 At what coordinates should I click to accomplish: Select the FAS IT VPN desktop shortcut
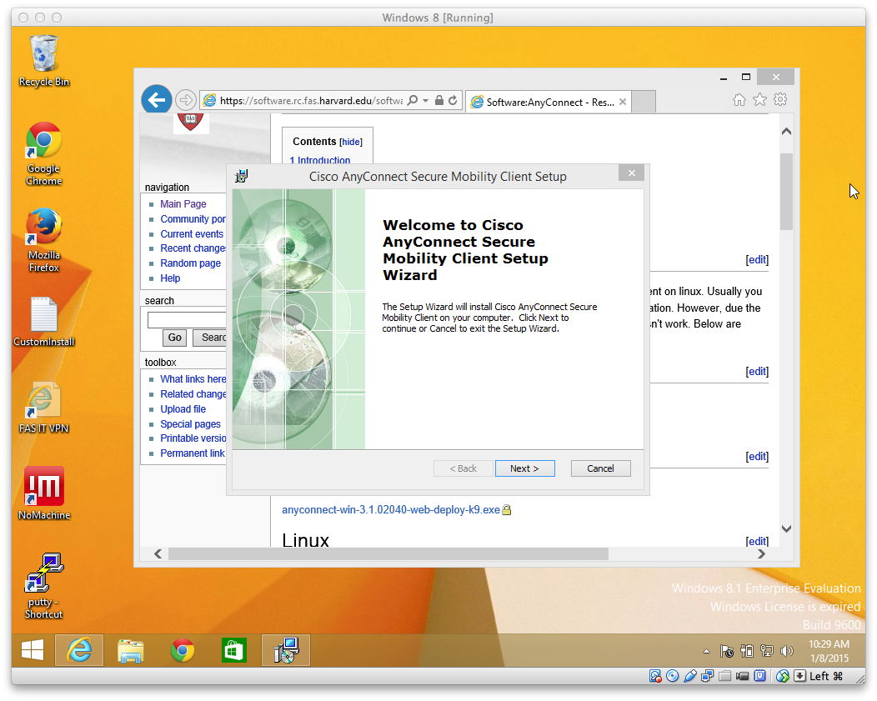click(43, 408)
